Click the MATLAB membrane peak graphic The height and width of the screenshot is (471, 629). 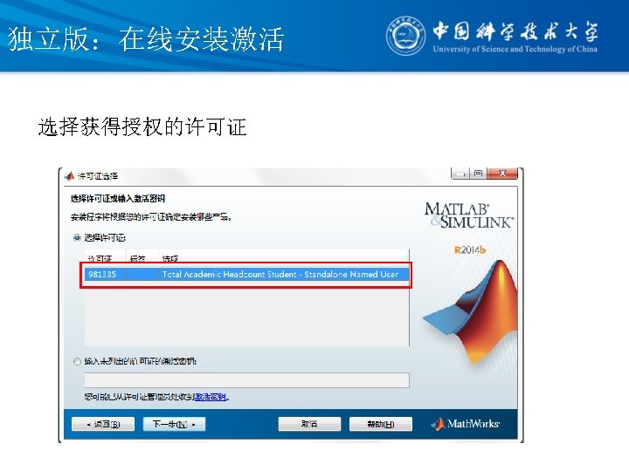coord(470,311)
